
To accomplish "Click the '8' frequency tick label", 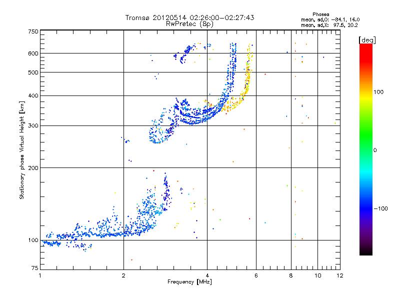I will point(291,275).
